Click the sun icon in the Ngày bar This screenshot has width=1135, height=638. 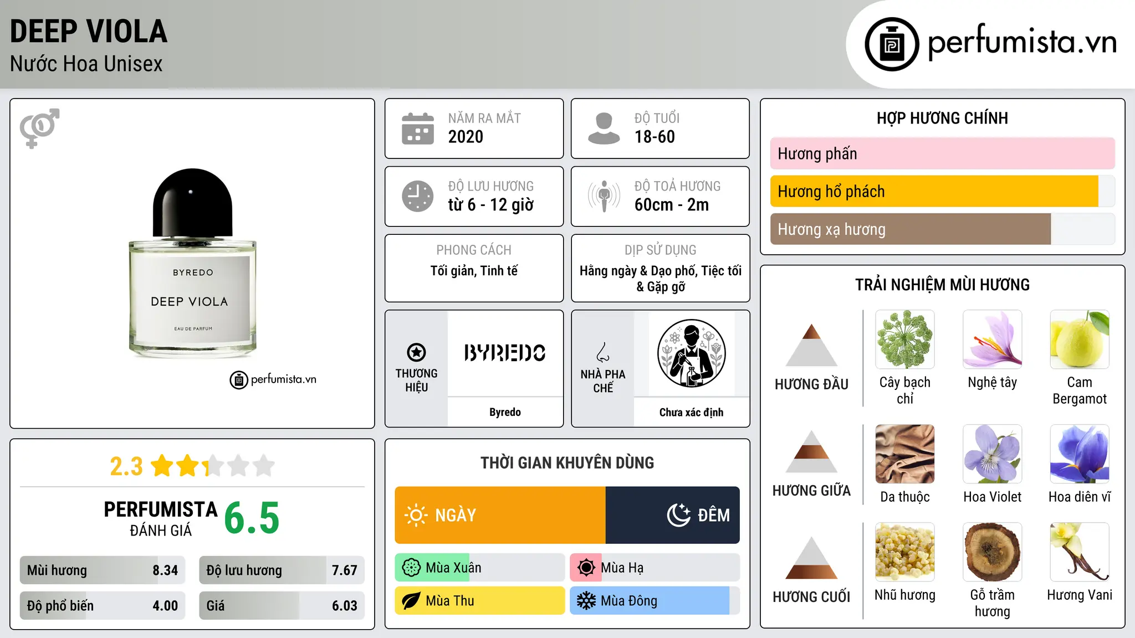(416, 515)
